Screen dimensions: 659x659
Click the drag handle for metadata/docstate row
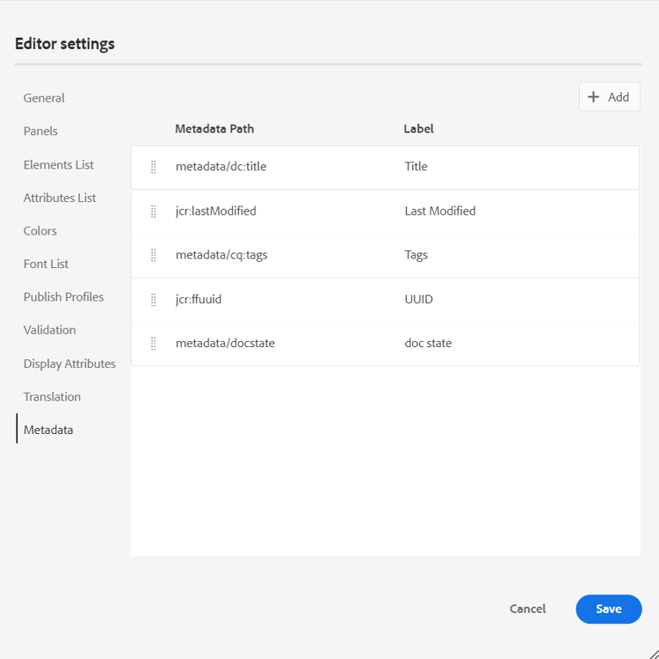pos(154,344)
